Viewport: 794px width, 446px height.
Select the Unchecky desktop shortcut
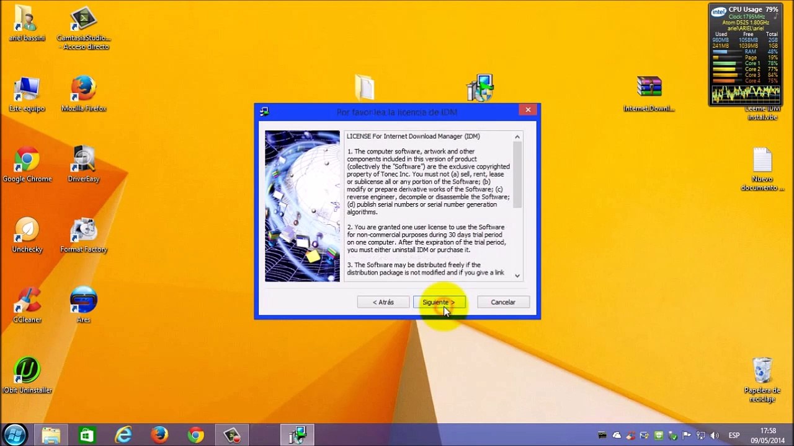(x=27, y=235)
